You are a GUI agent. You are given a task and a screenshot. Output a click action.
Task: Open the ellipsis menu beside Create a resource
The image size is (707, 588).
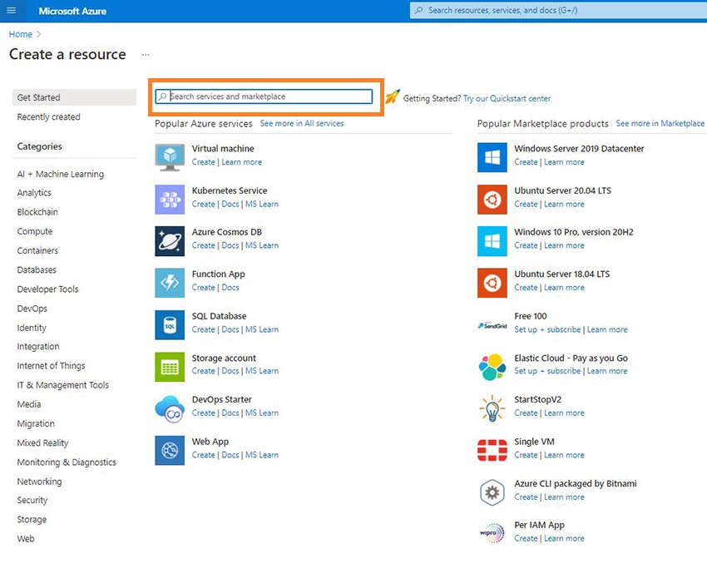[x=146, y=55]
